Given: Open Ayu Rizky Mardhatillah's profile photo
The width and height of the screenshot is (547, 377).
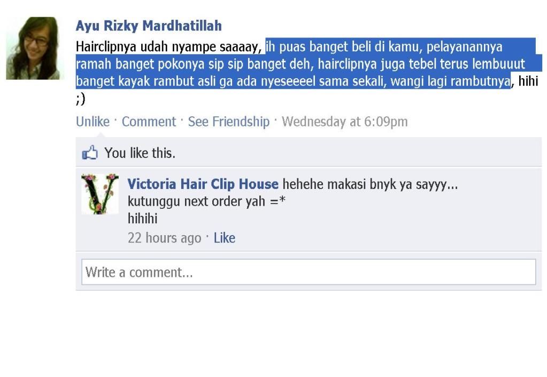Looking at the screenshot, I should (x=33, y=48).
